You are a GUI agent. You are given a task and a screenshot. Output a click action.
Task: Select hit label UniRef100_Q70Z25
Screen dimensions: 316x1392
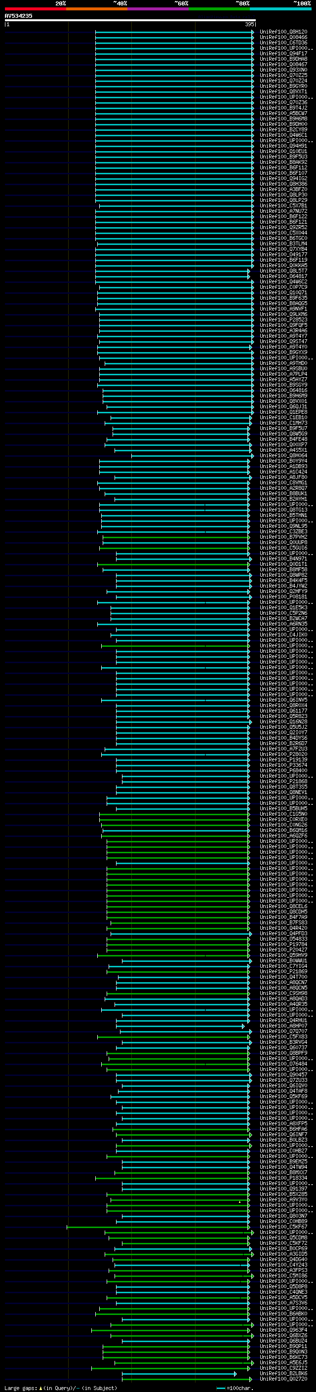283,75
